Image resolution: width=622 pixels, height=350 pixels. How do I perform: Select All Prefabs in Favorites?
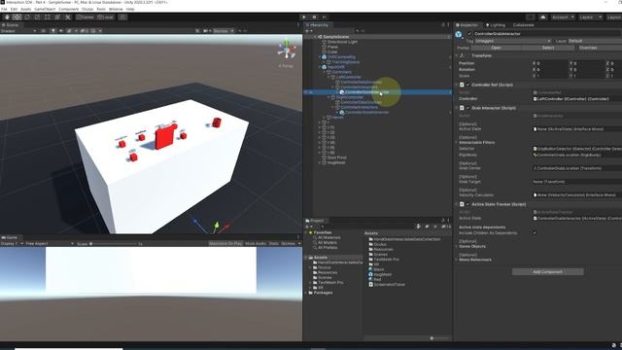pyautogui.click(x=328, y=247)
